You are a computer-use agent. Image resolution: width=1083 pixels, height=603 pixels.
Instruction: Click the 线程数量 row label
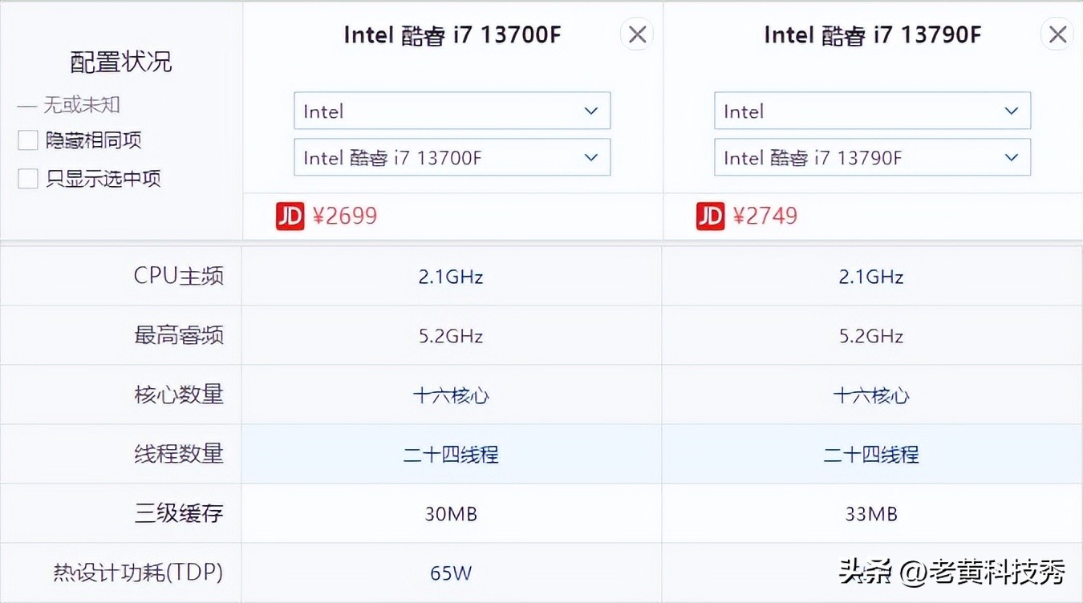click(x=178, y=453)
